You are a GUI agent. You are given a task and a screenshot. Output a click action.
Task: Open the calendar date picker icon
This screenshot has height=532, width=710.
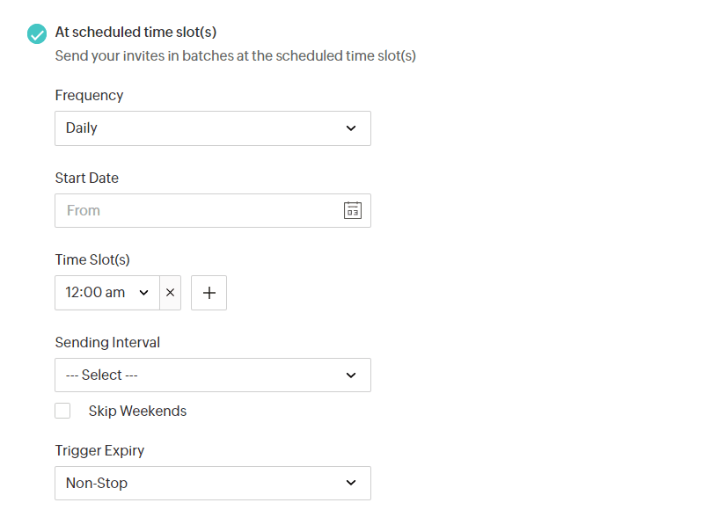pyautogui.click(x=352, y=210)
